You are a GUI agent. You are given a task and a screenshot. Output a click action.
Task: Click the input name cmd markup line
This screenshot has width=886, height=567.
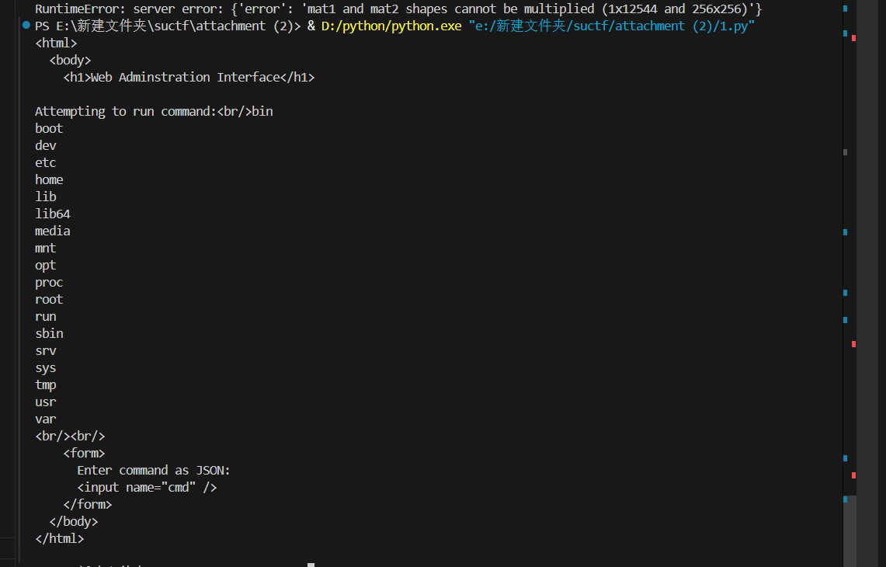(147, 486)
